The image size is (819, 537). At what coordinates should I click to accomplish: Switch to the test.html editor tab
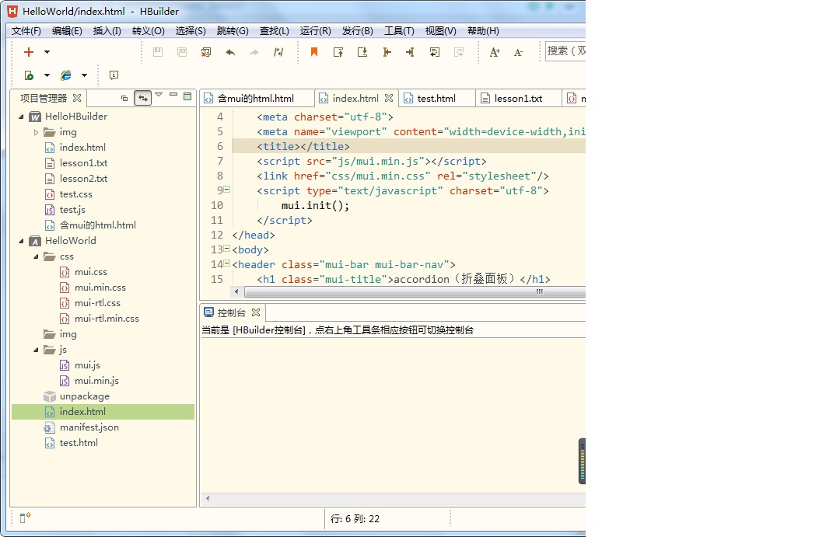pyautogui.click(x=436, y=98)
